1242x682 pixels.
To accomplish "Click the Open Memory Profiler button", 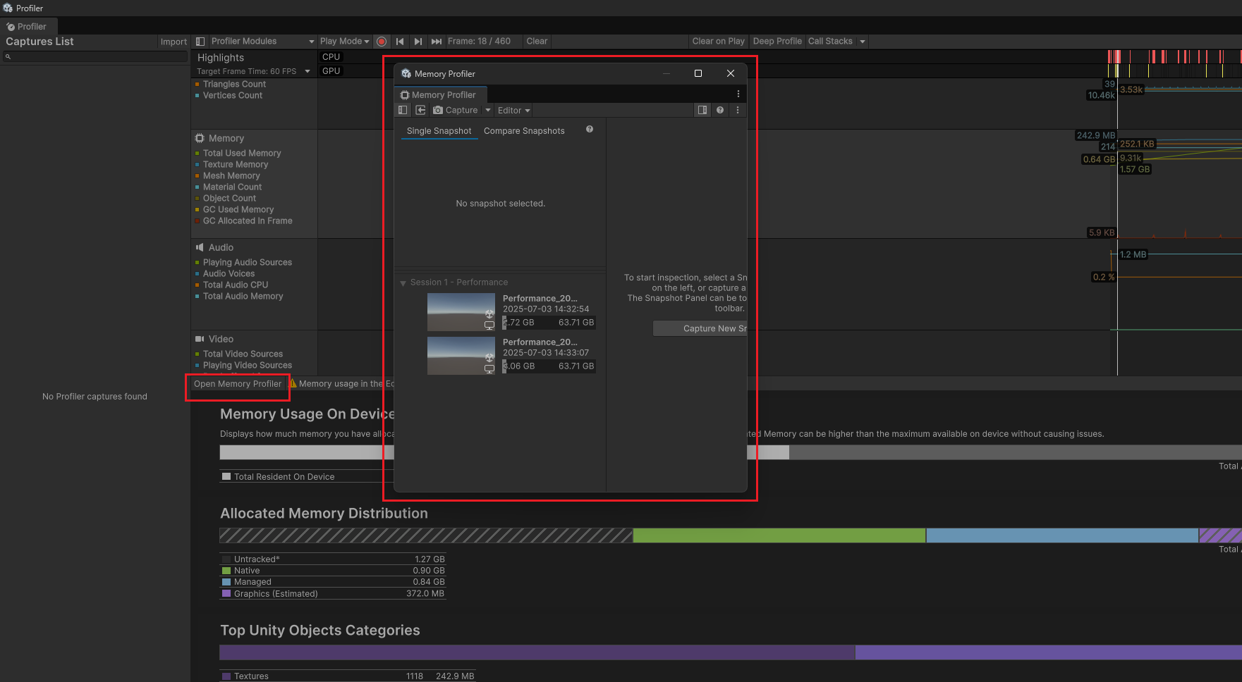I will point(238,384).
